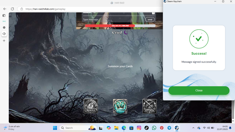Viewport: 235px width, 132px height.
Task: Go back in the browser
Action: 5,9
